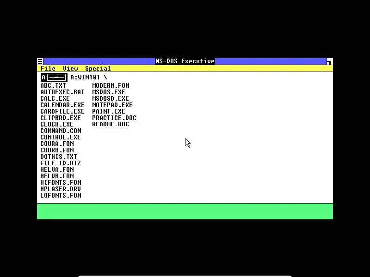Open the system menu box icon

pyautogui.click(x=40, y=61)
